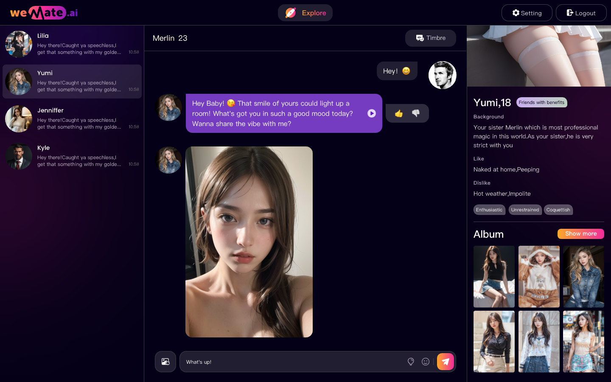Screen dimensions: 611x382
Task: Click the weMate.ai logo
Action: (x=44, y=13)
